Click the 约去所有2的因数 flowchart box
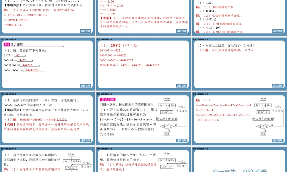The image size is (287, 172). (x=167, y=118)
